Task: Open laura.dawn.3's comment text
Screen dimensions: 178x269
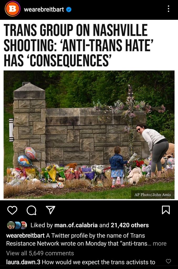Action: pyautogui.click(x=98, y=262)
